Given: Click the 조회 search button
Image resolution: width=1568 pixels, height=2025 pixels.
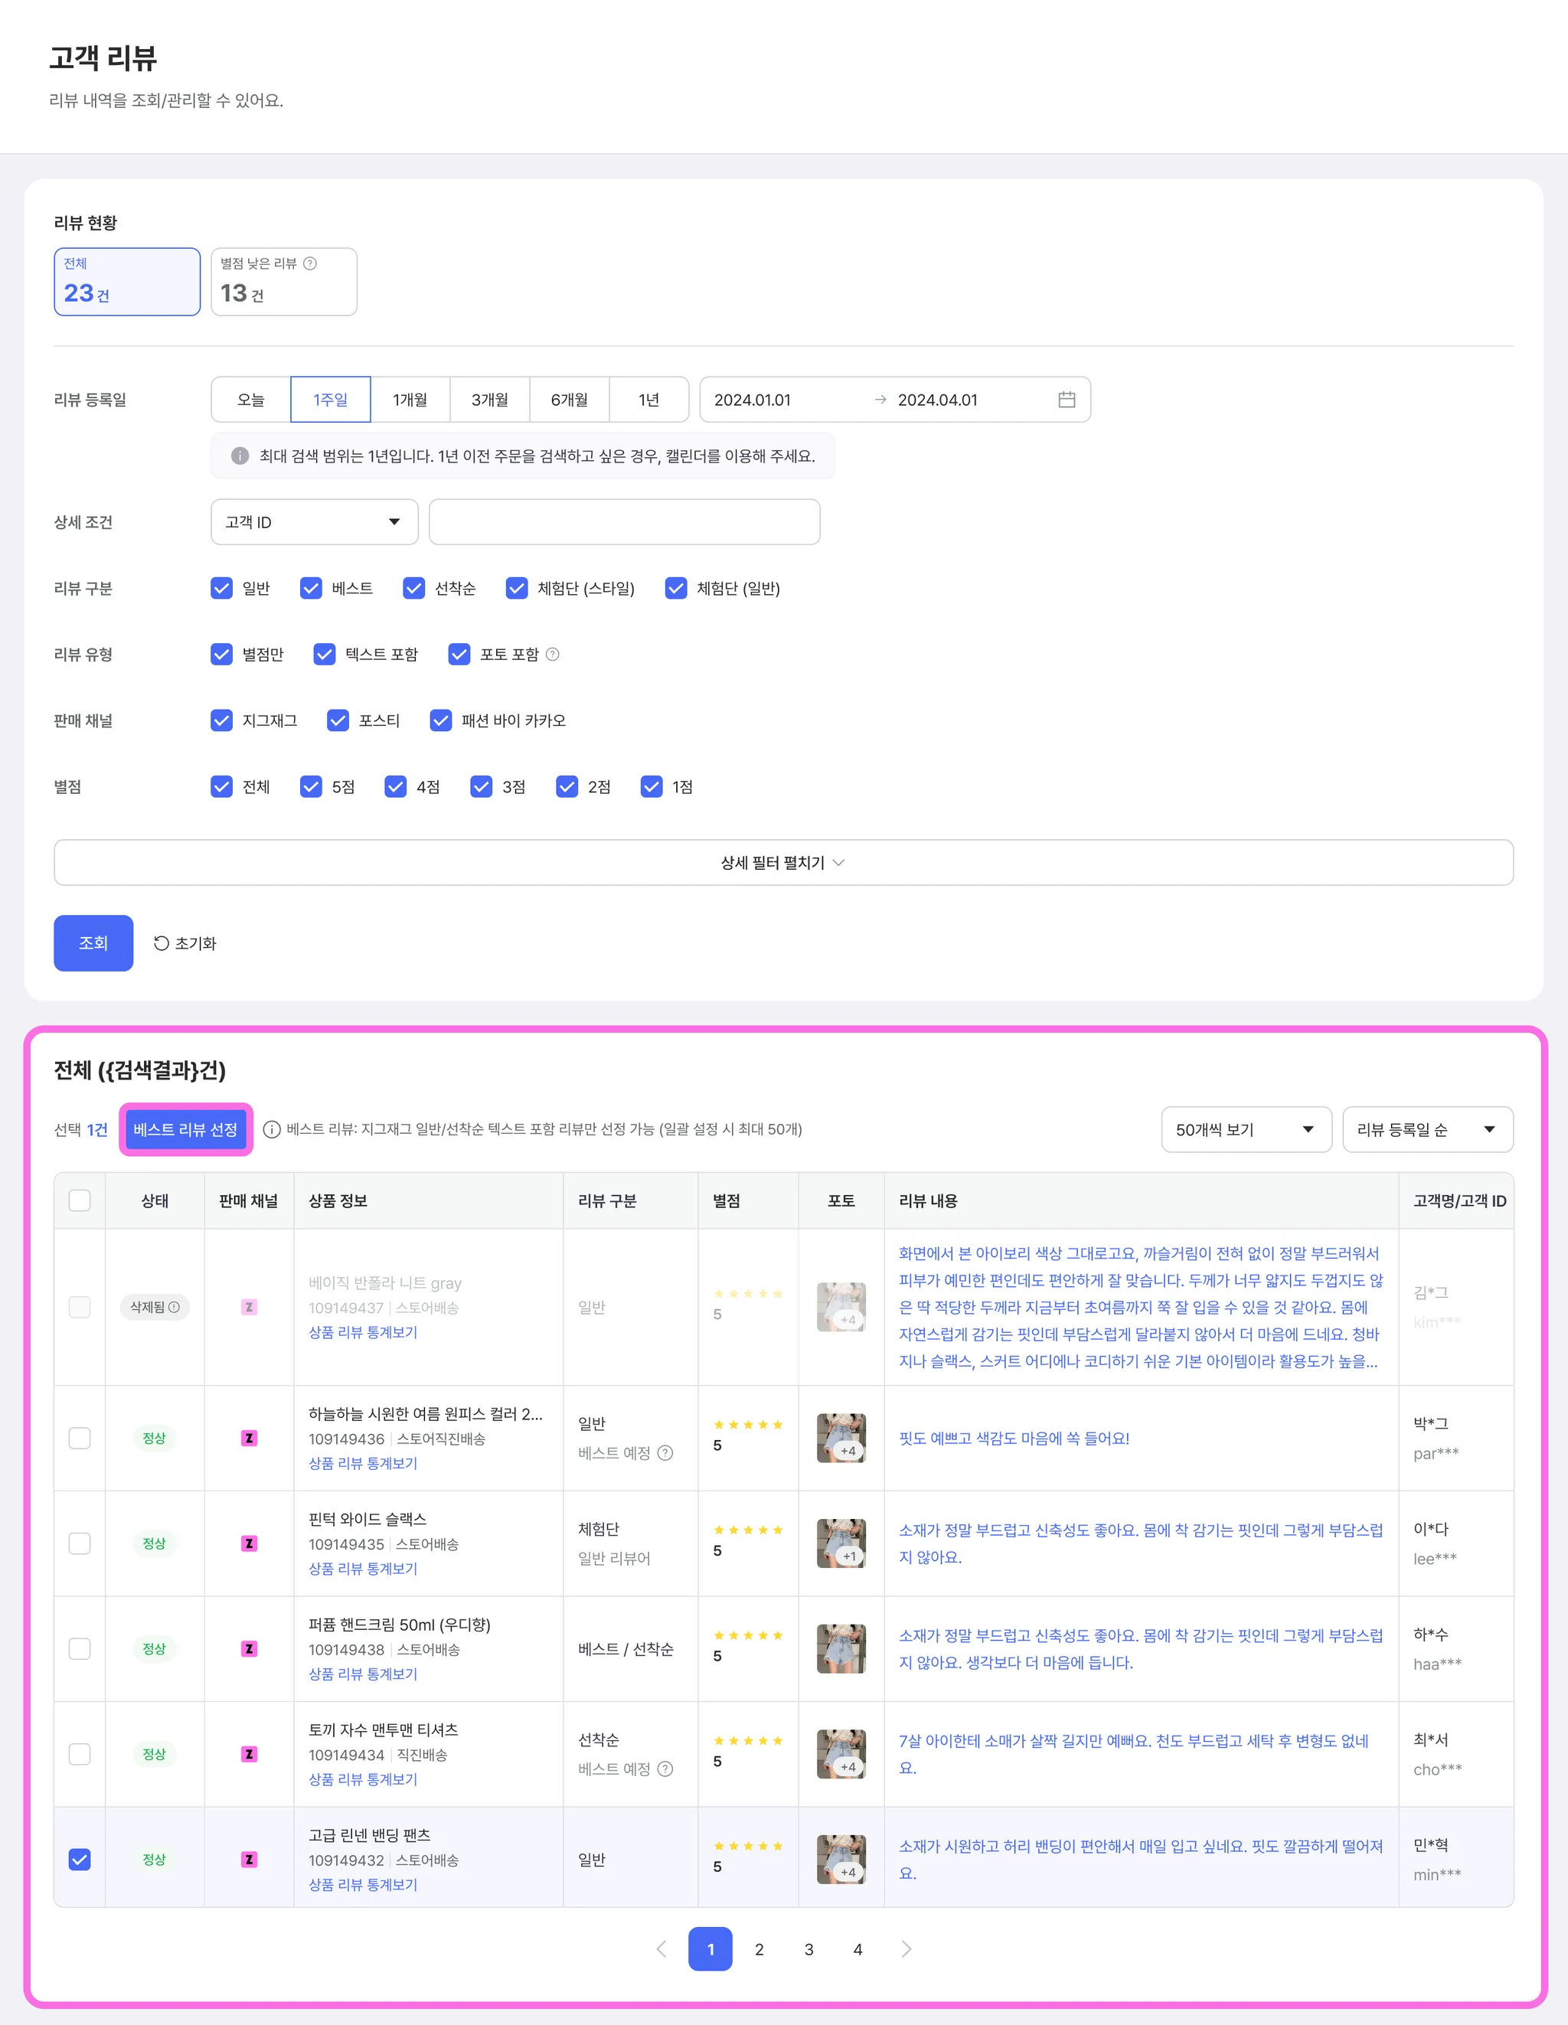Looking at the screenshot, I should (x=93, y=943).
